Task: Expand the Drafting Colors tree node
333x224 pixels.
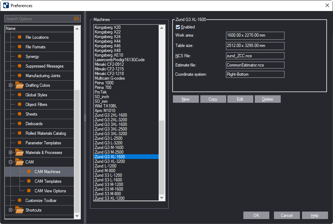Action: pyautogui.click(x=10, y=85)
